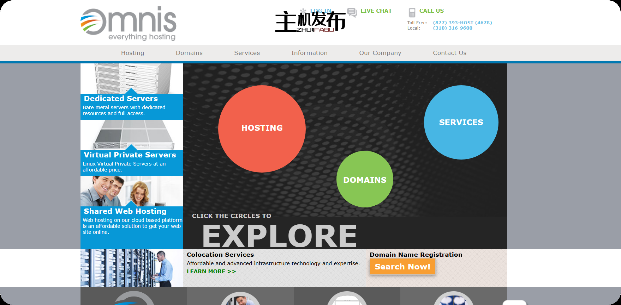Click the blue SERVICES circle
Screen dimensions: 621x305
click(461, 122)
